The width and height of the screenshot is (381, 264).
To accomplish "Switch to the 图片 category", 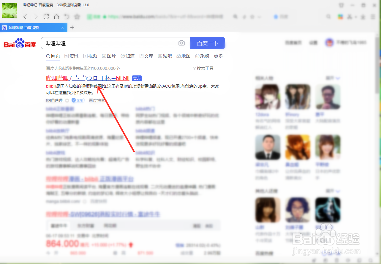I will click(x=109, y=56).
